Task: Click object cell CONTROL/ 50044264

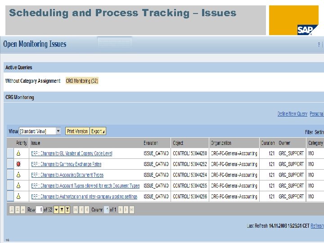Action: click(190, 175)
